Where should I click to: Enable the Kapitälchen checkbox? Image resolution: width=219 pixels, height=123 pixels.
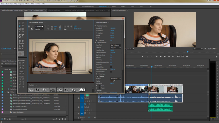pos(111,67)
